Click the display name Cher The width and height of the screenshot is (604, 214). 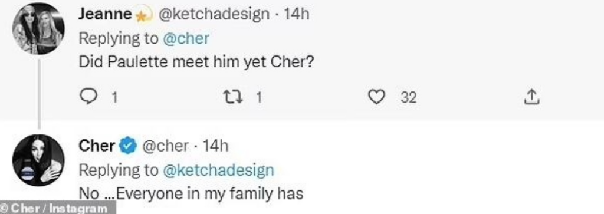pos(97,146)
